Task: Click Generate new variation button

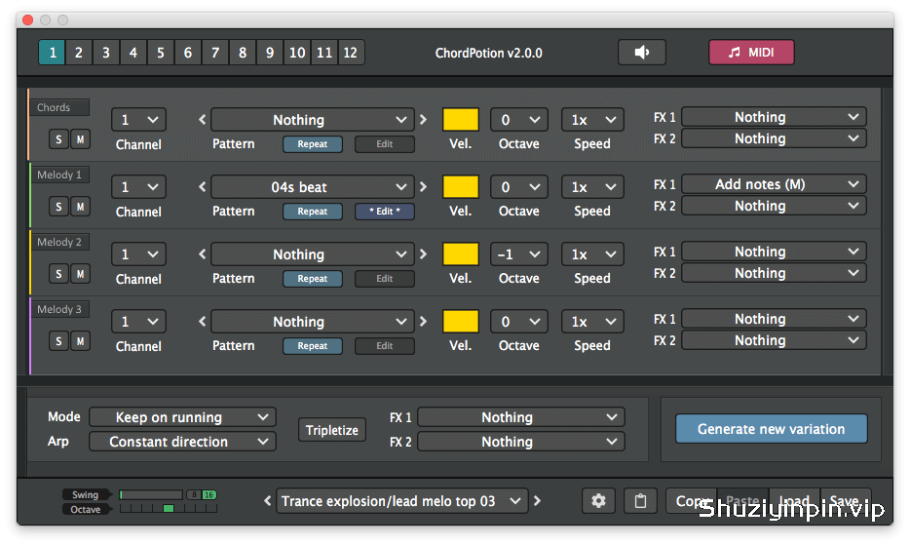Action: coord(771,429)
